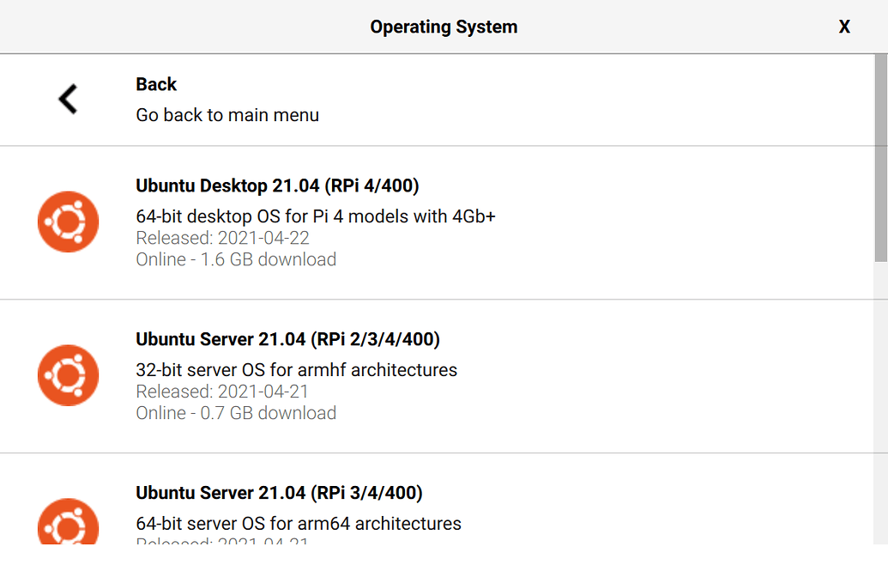The width and height of the screenshot is (888, 565).
Task: Select Ubuntu Server 21.04 (RPi 3/4/400) title
Action: pos(279,493)
